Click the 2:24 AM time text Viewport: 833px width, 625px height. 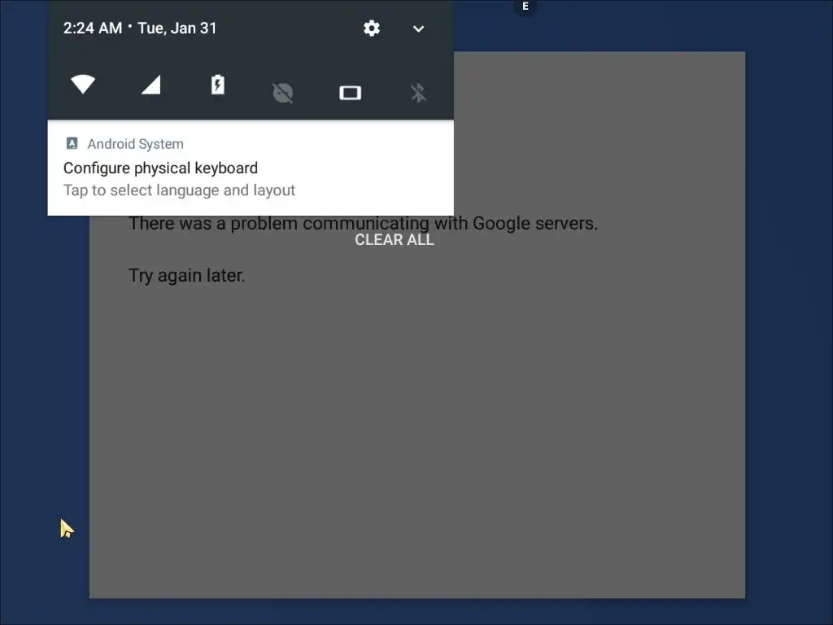point(93,28)
